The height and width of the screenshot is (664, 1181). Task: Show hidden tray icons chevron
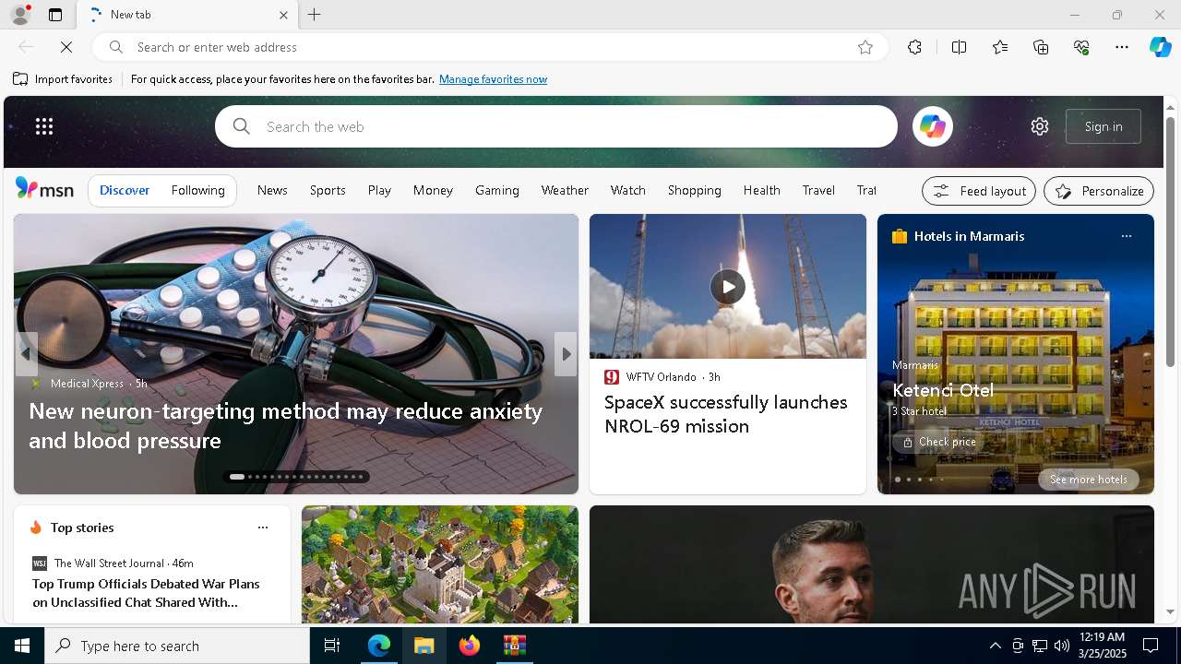click(995, 646)
